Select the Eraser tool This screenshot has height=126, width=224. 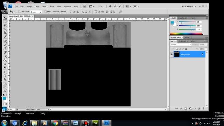coord(5,56)
